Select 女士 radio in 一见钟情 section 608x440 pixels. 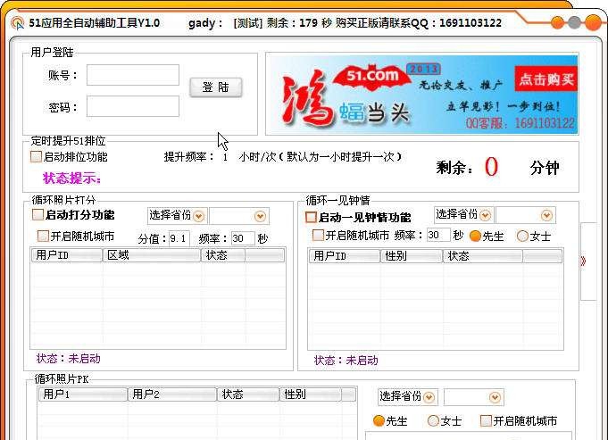pos(522,236)
